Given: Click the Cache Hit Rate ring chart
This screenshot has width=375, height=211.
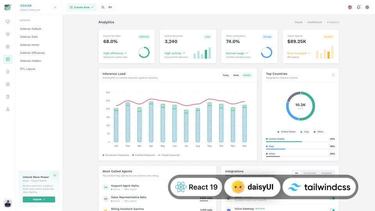Looking at the screenshot, I should (144, 52).
